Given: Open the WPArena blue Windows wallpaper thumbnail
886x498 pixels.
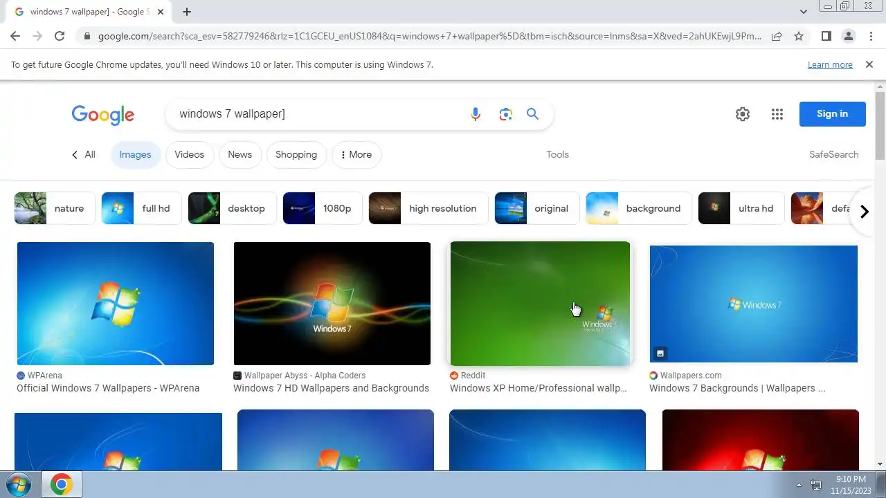Looking at the screenshot, I should (x=116, y=304).
